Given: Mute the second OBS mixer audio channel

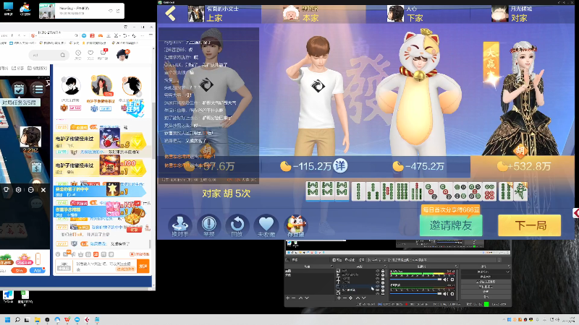Looking at the screenshot, I should [445, 294].
